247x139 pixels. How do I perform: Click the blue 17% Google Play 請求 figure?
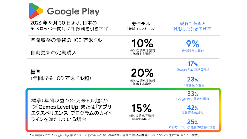click(192, 64)
